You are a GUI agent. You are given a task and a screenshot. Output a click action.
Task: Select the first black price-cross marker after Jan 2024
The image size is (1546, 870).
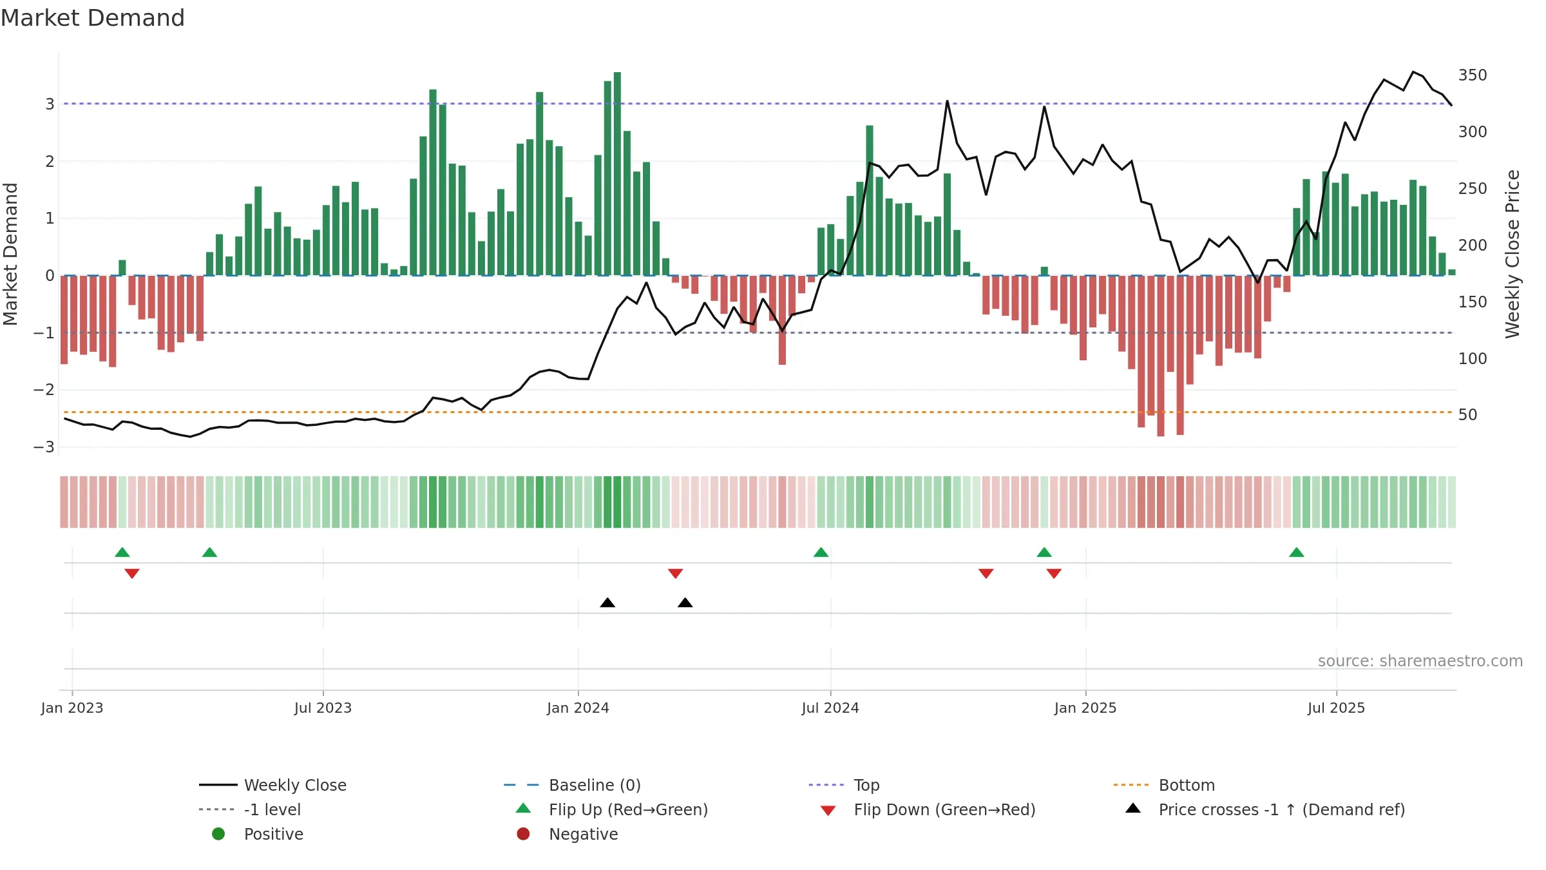pyautogui.click(x=607, y=603)
